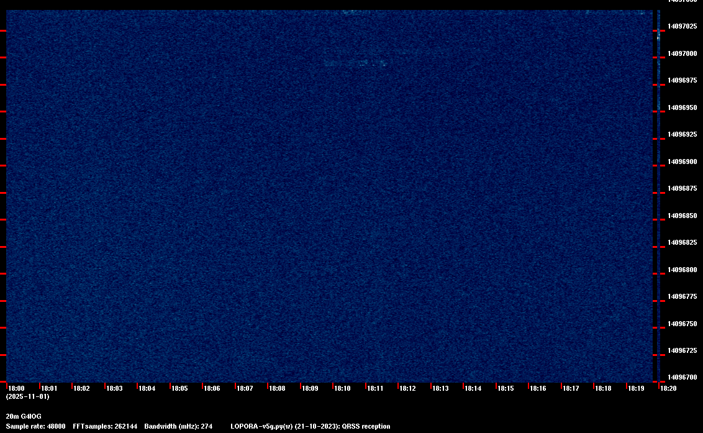Click the 14096925 frequency label
Image resolution: width=703 pixels, height=433 pixels.
coord(683,135)
